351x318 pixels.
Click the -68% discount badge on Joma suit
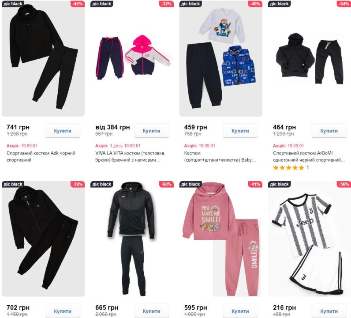click(166, 184)
